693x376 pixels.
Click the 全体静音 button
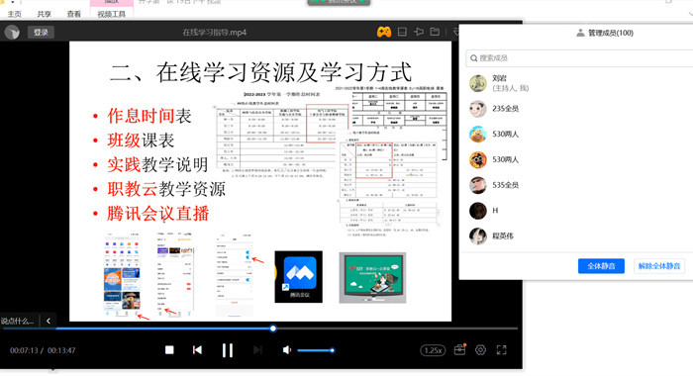601,266
